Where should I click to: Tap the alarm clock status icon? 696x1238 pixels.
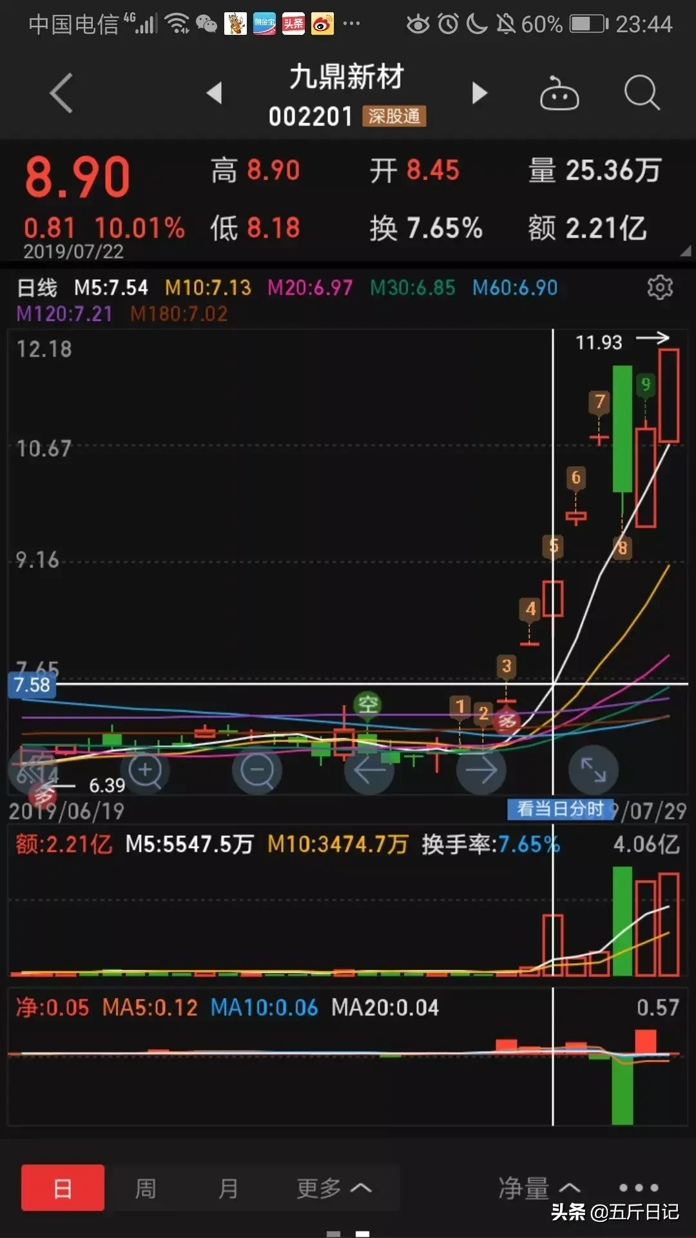pos(448,24)
